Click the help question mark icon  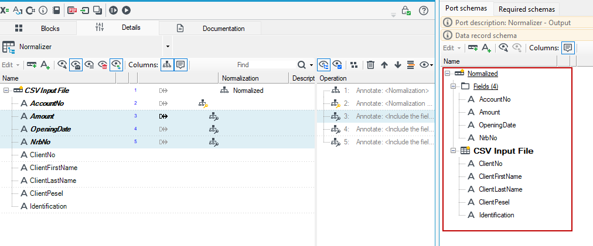tap(424, 11)
